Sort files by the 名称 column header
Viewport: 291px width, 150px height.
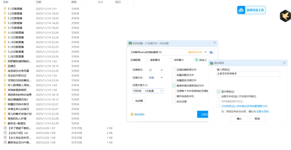click(x=6, y=2)
